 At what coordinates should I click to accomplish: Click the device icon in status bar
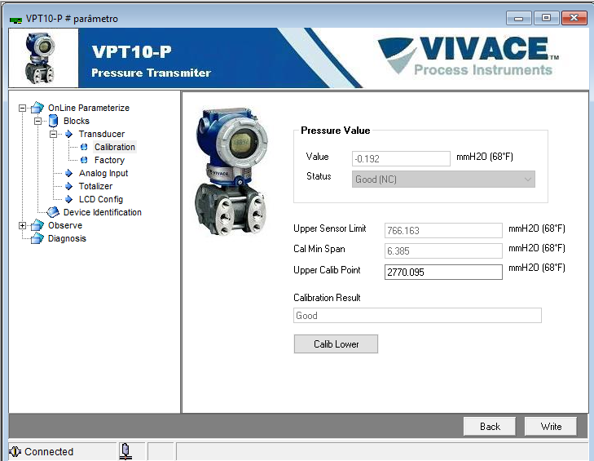[125, 451]
